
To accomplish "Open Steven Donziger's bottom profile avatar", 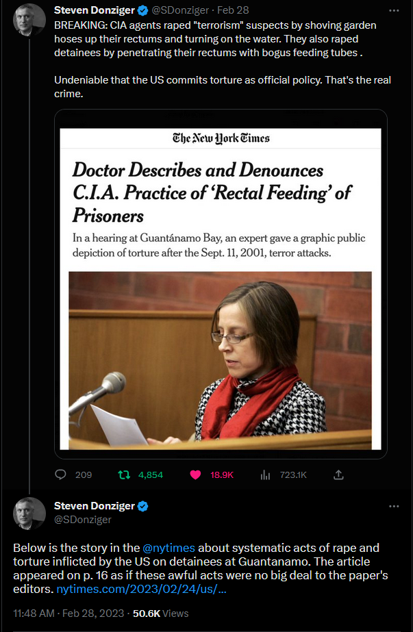I will point(29,514).
